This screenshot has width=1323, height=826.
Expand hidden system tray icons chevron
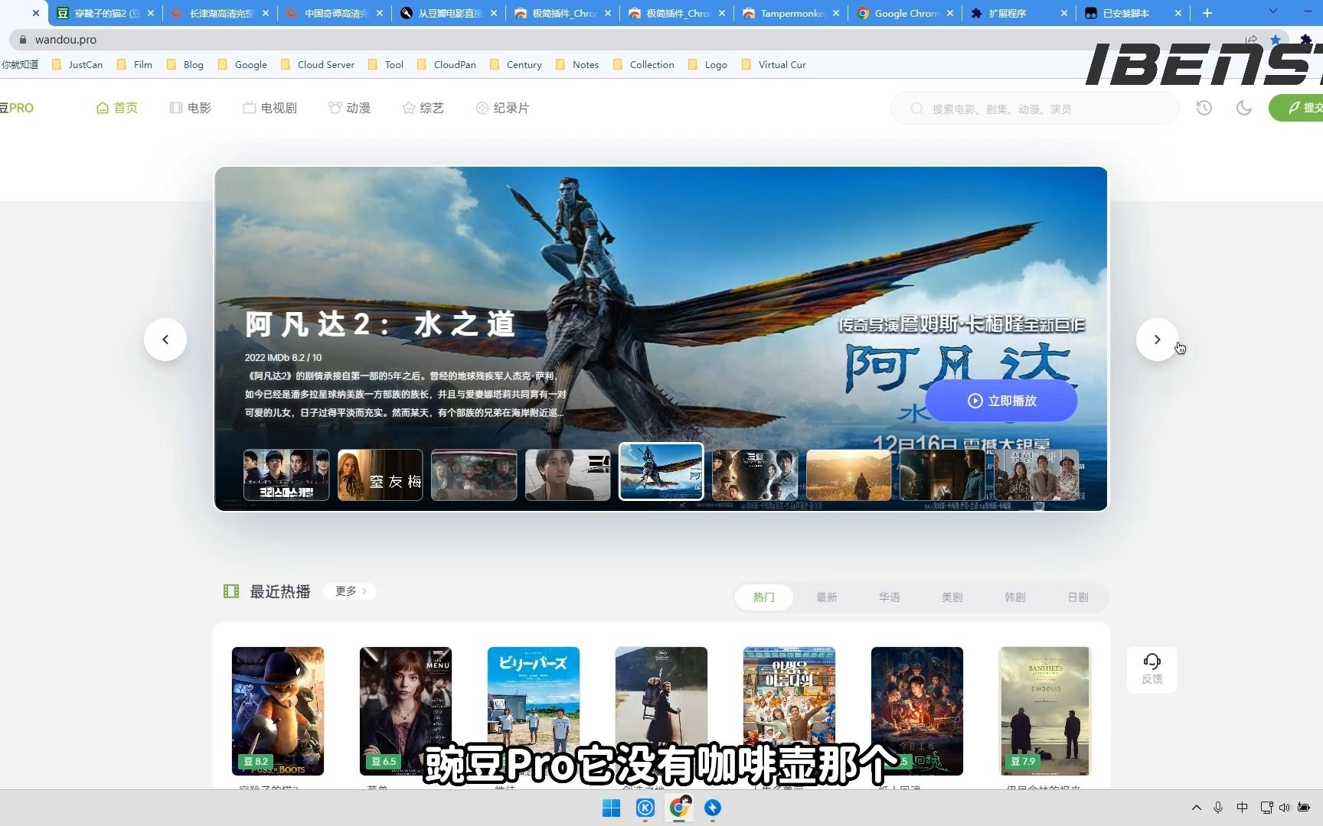1196,808
